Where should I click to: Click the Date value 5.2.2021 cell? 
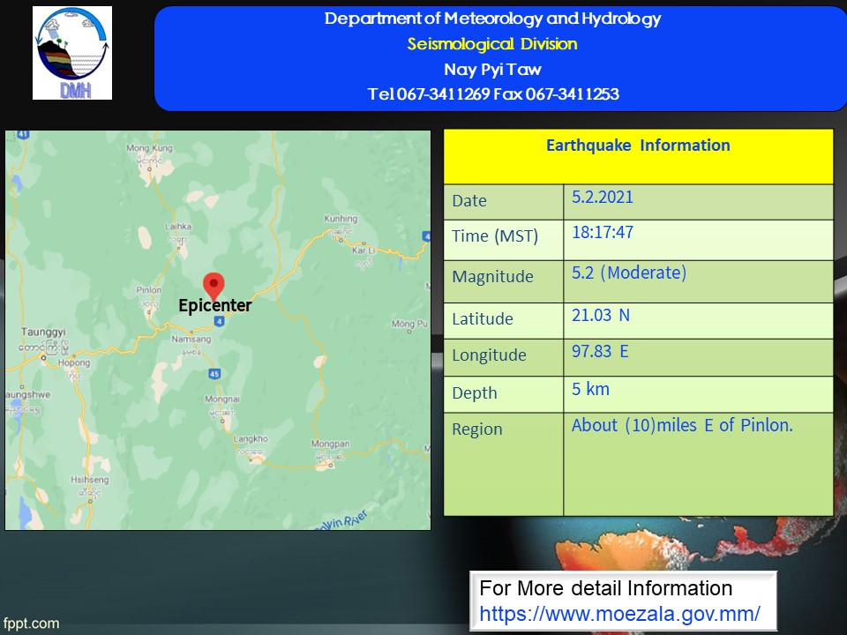click(602, 197)
